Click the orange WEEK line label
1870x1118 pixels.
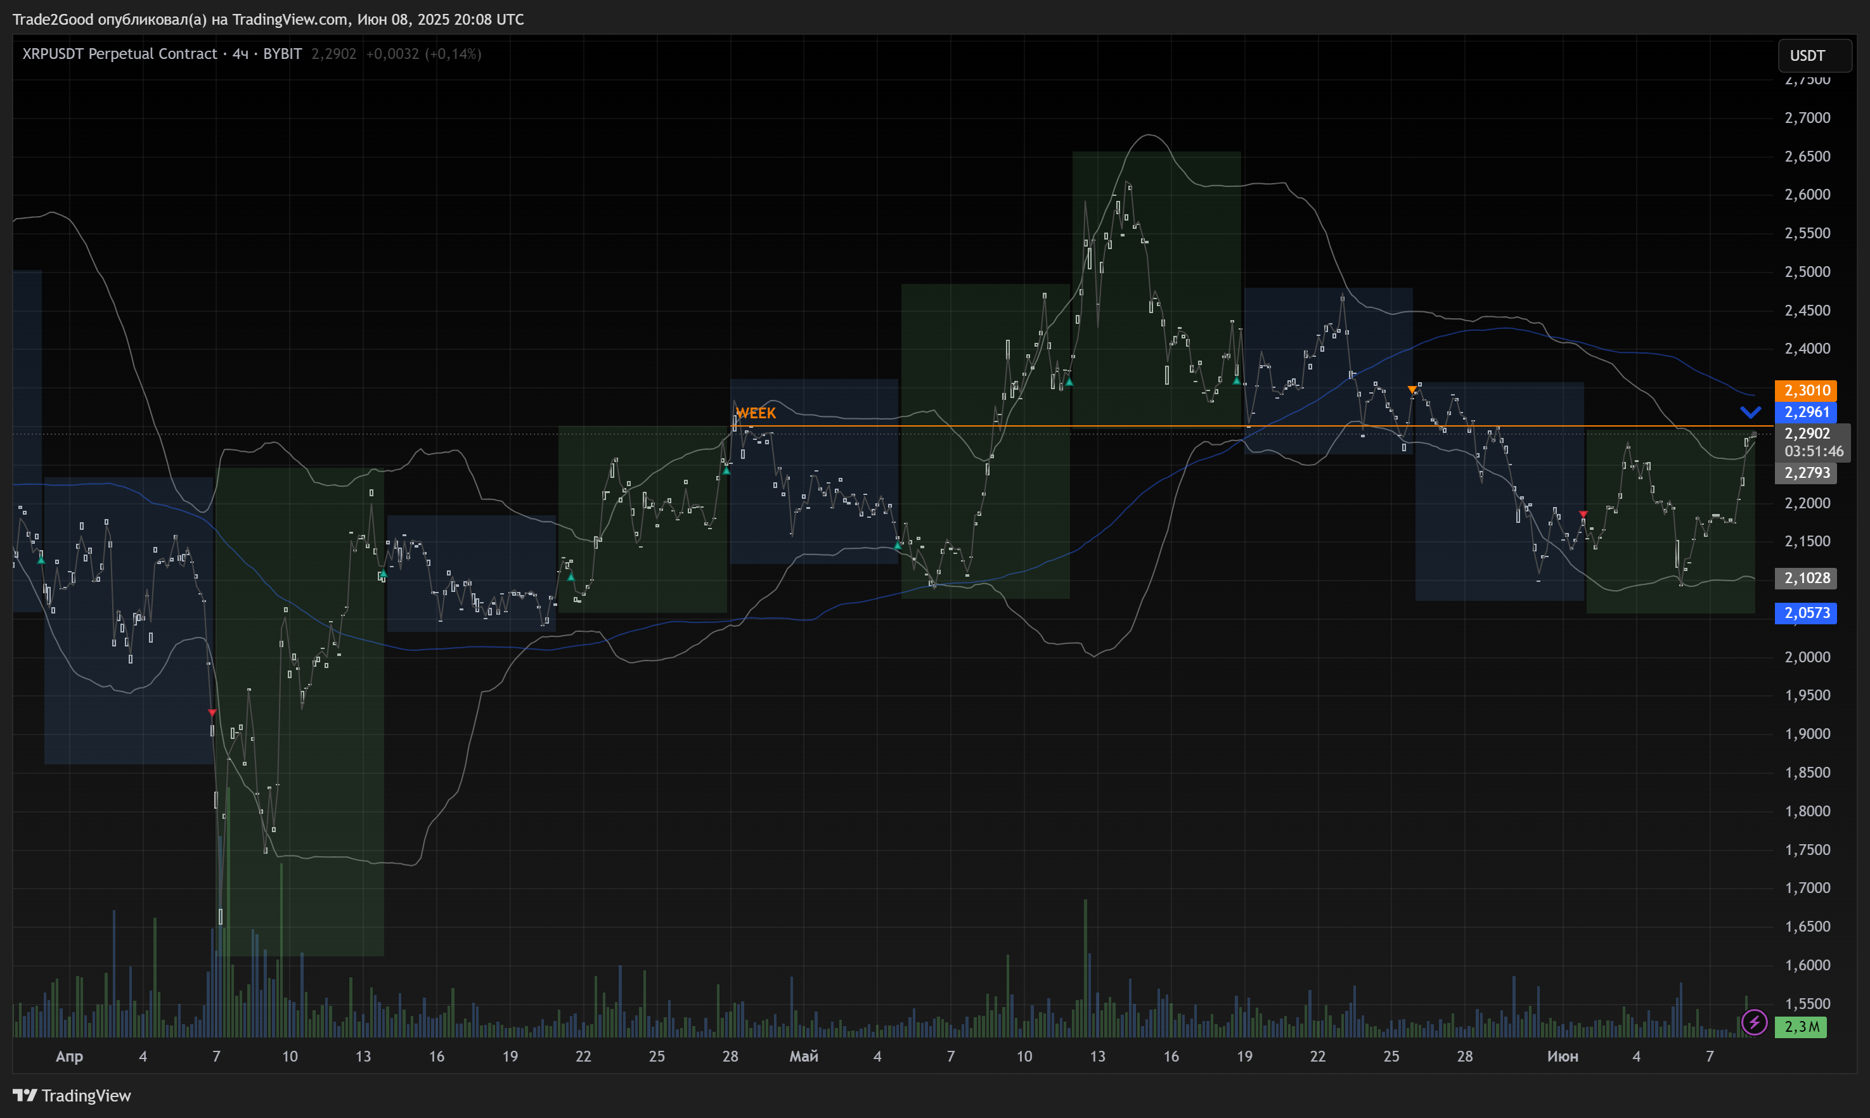[755, 413]
